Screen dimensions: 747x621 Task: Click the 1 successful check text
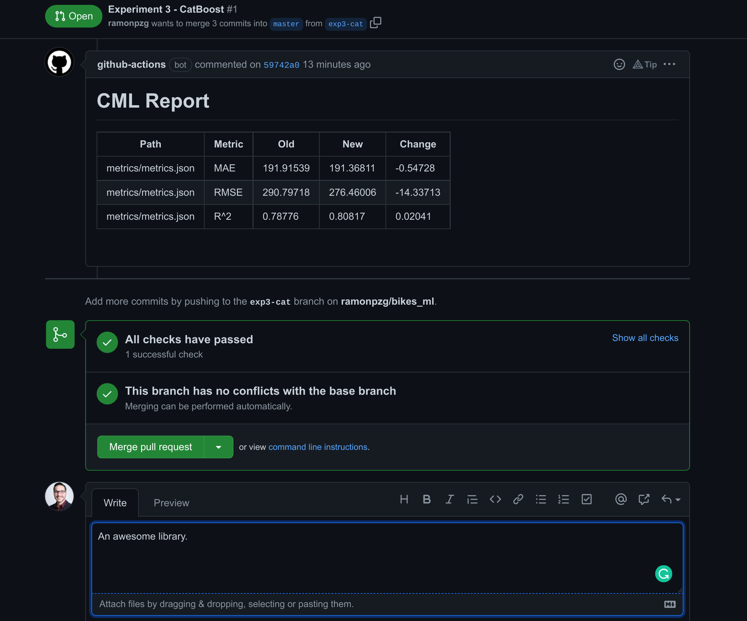pyautogui.click(x=164, y=354)
